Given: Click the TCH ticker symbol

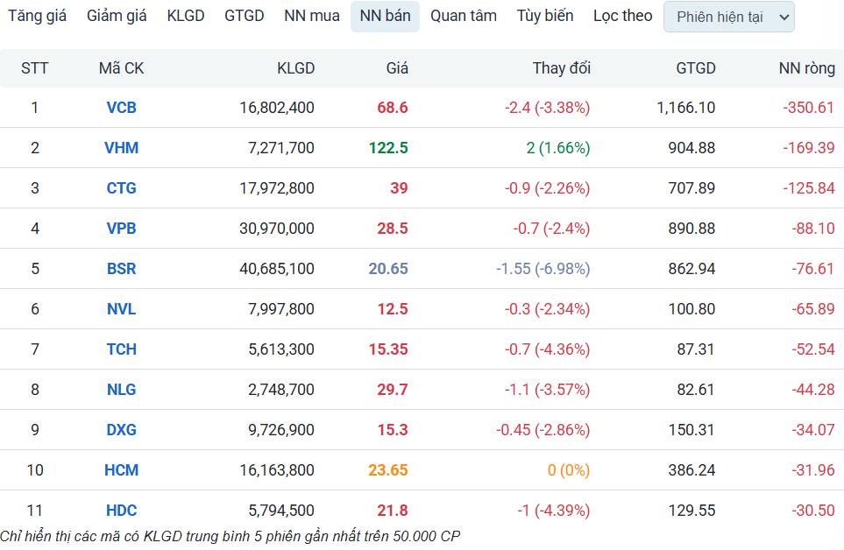Looking at the screenshot, I should [121, 349].
